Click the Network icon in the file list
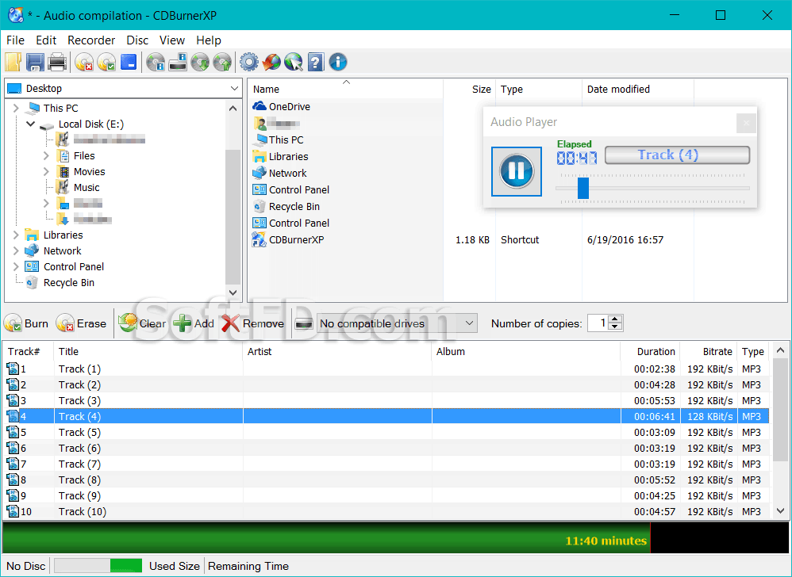This screenshot has width=792, height=577. 260,173
